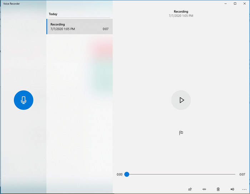Click the Recording title above the date in player pane
Viewport: 250px width, 194px height.
click(181, 11)
